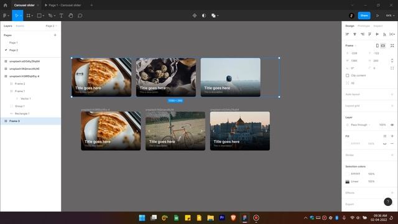The height and width of the screenshot is (224, 398).
Task: Click Align bottom icon
Action: 384,34
